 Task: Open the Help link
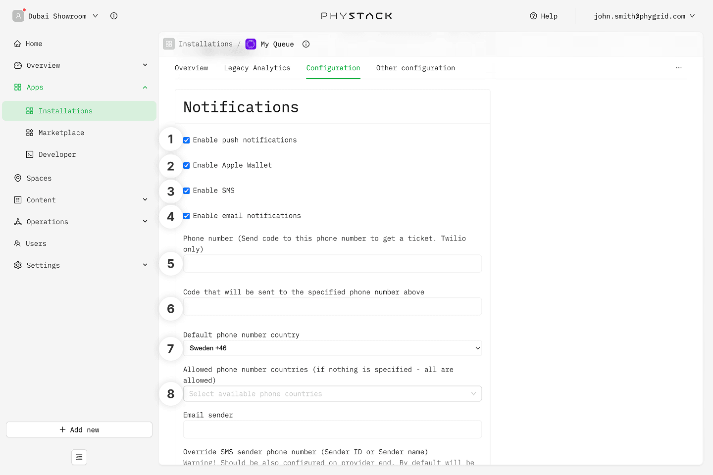tap(544, 16)
